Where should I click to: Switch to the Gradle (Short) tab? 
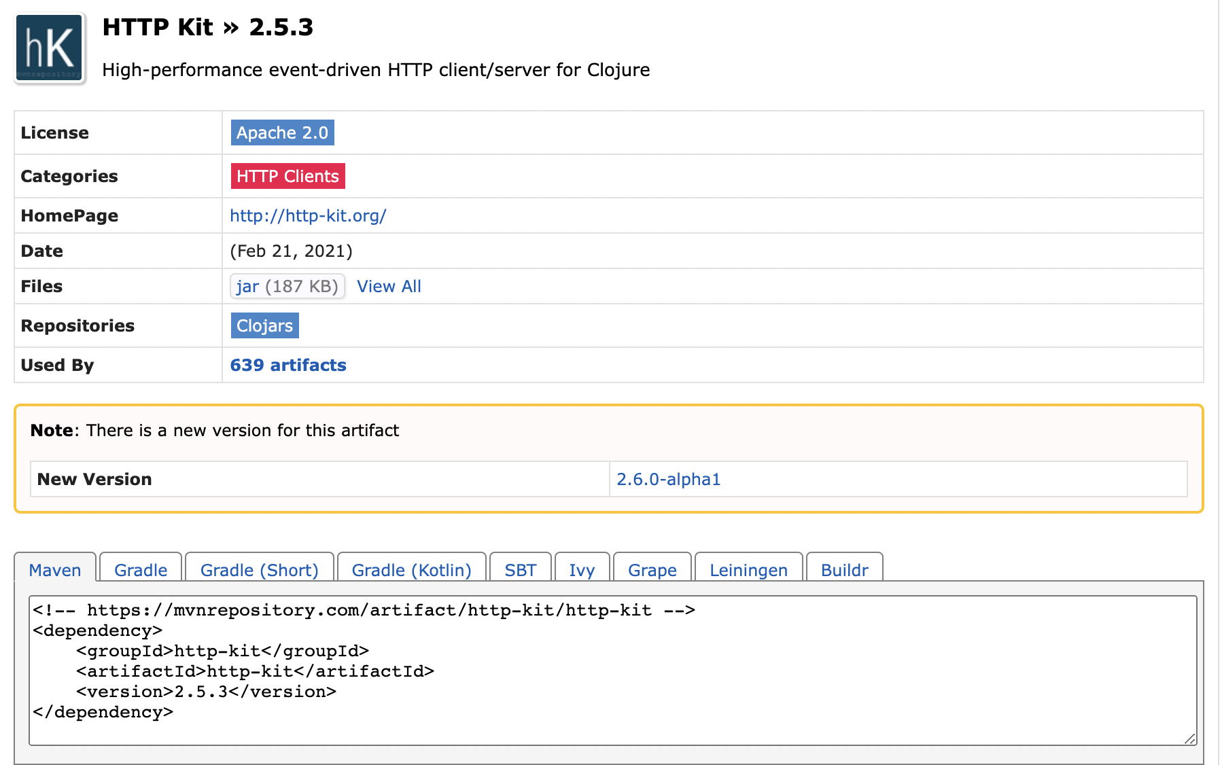point(259,569)
